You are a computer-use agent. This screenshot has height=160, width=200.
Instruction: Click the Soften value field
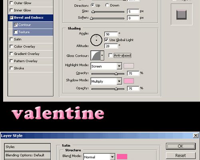point(133,18)
